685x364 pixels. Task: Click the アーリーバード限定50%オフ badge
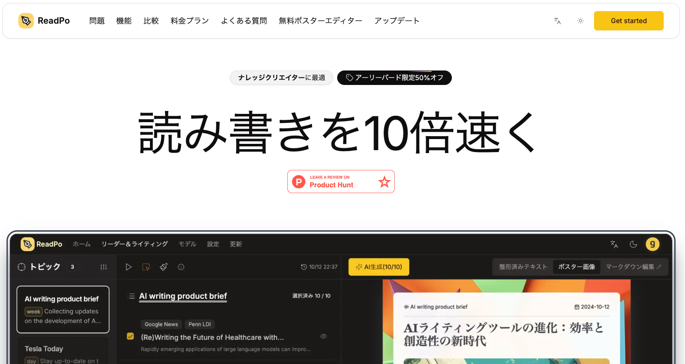(x=394, y=78)
